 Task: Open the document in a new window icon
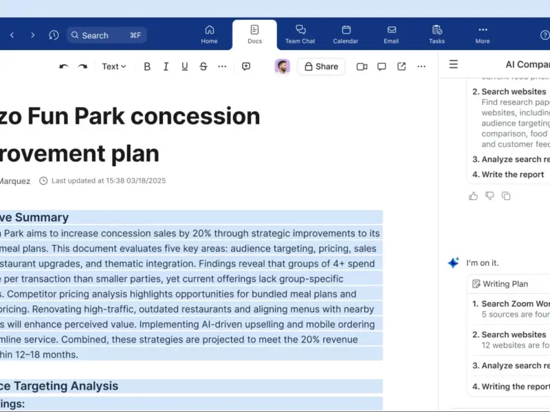click(401, 67)
